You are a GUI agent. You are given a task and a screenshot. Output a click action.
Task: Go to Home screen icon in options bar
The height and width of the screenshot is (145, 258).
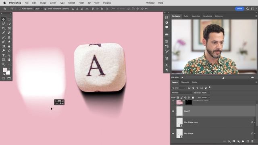[x=5, y=9]
